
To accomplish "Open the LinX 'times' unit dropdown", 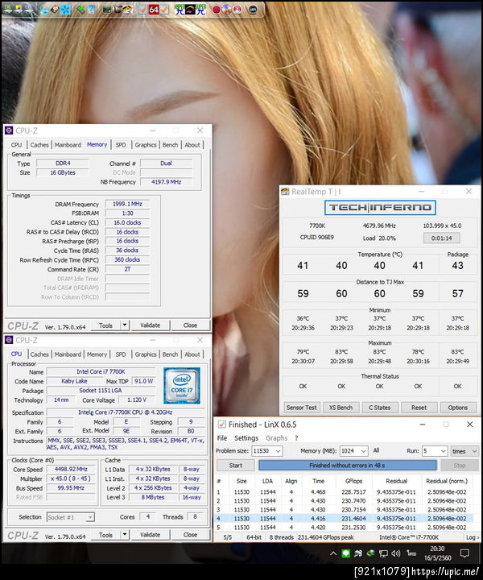I will coord(464,451).
